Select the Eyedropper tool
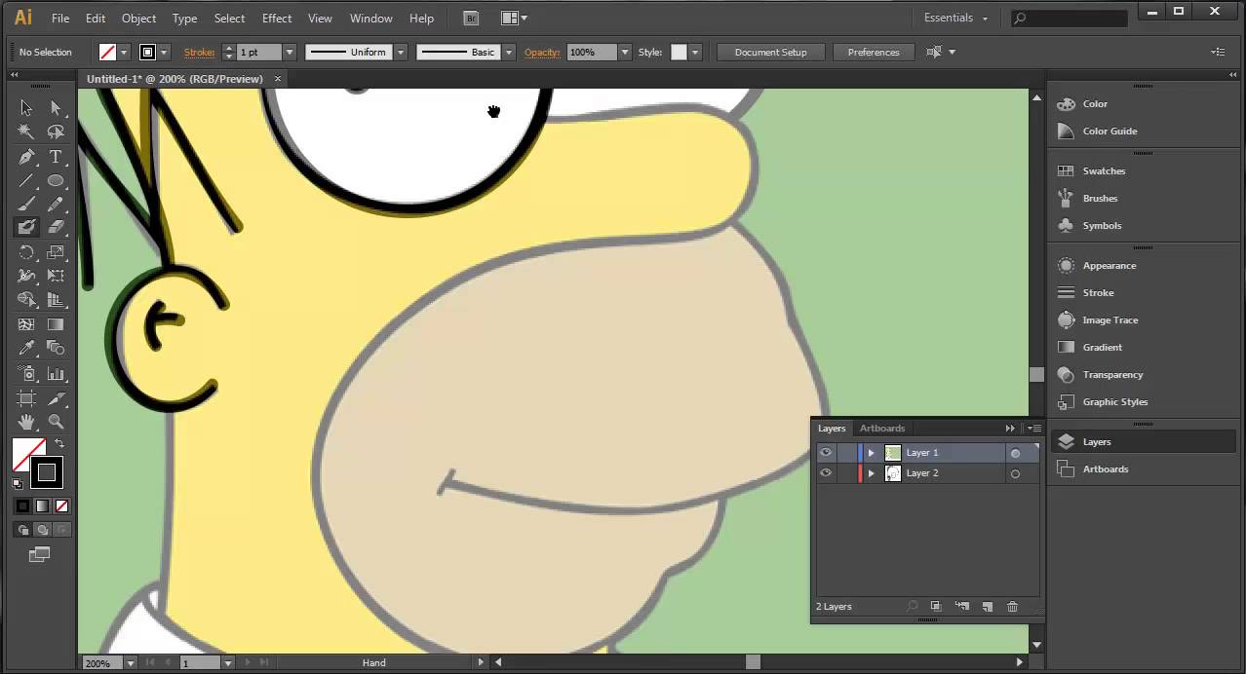The image size is (1246, 674). click(26, 348)
